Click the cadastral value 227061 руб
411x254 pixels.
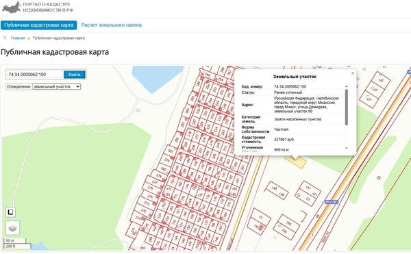pyautogui.click(x=284, y=140)
